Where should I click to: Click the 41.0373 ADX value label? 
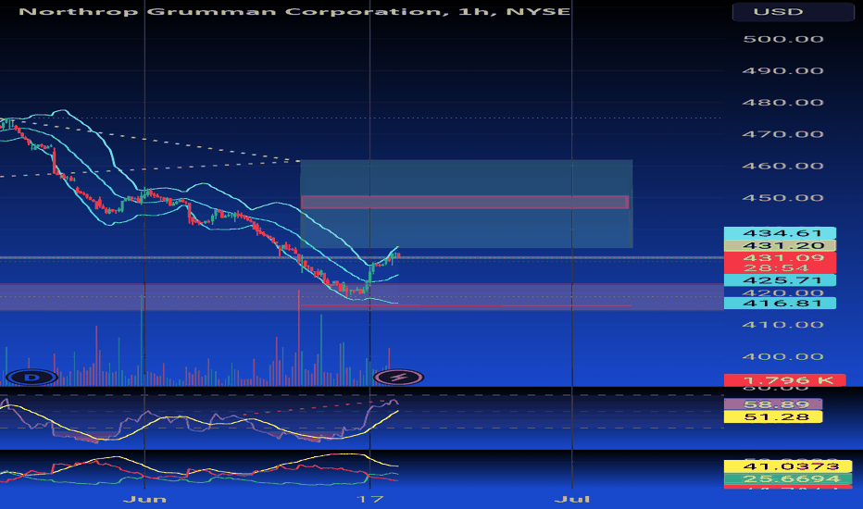tap(788, 466)
